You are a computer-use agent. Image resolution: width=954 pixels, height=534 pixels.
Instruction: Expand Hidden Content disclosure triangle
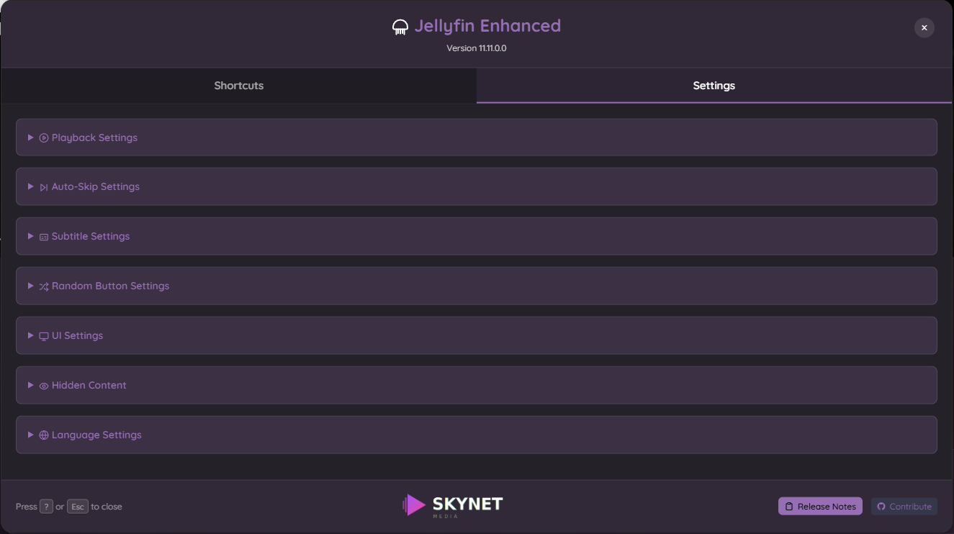(x=31, y=385)
